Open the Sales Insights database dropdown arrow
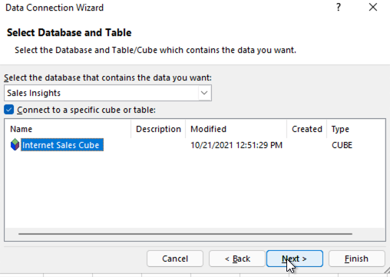 (x=204, y=93)
